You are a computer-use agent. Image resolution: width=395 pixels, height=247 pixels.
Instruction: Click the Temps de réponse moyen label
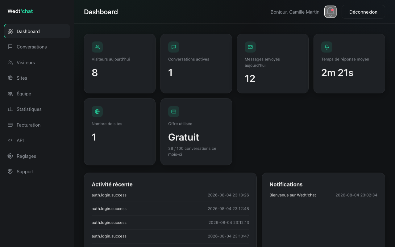(345, 59)
